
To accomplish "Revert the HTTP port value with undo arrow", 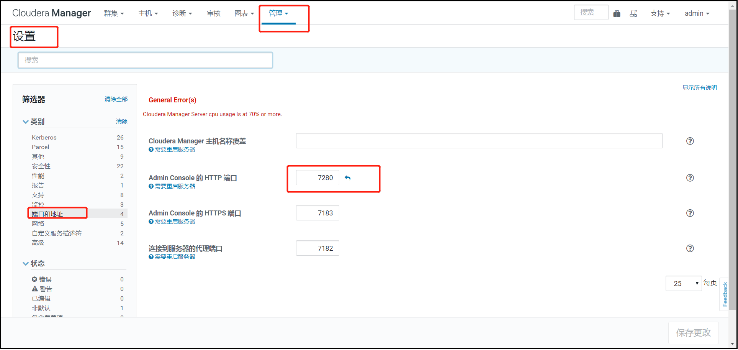I will tap(348, 178).
